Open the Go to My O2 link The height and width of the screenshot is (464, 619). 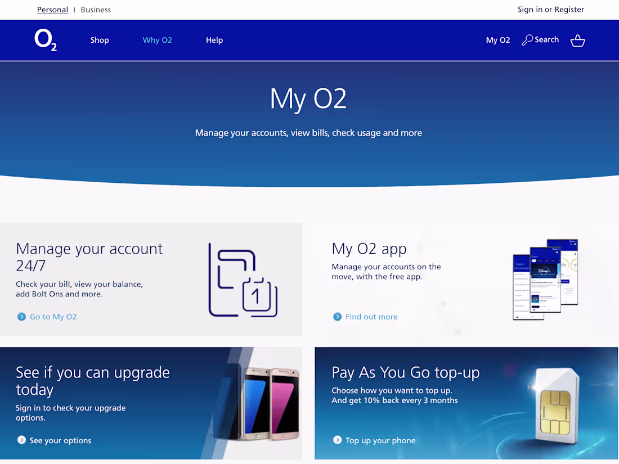click(x=52, y=317)
